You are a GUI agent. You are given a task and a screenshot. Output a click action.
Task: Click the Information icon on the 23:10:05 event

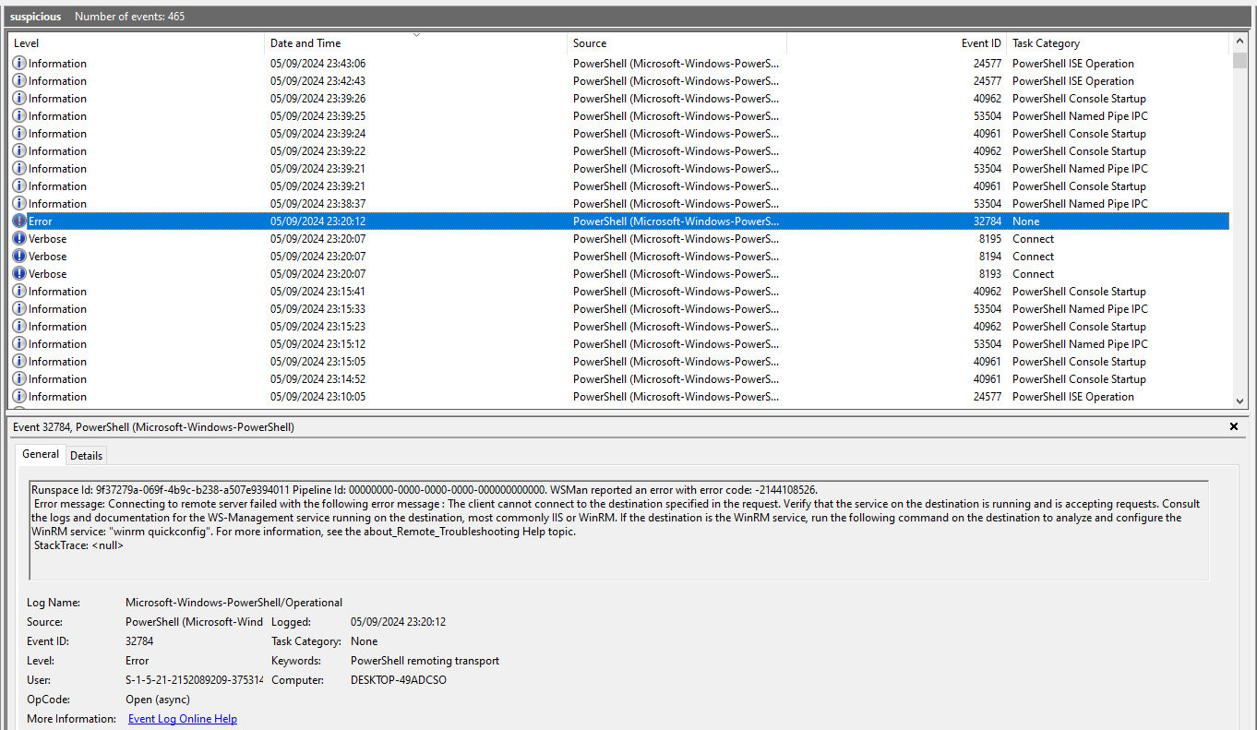(x=19, y=397)
